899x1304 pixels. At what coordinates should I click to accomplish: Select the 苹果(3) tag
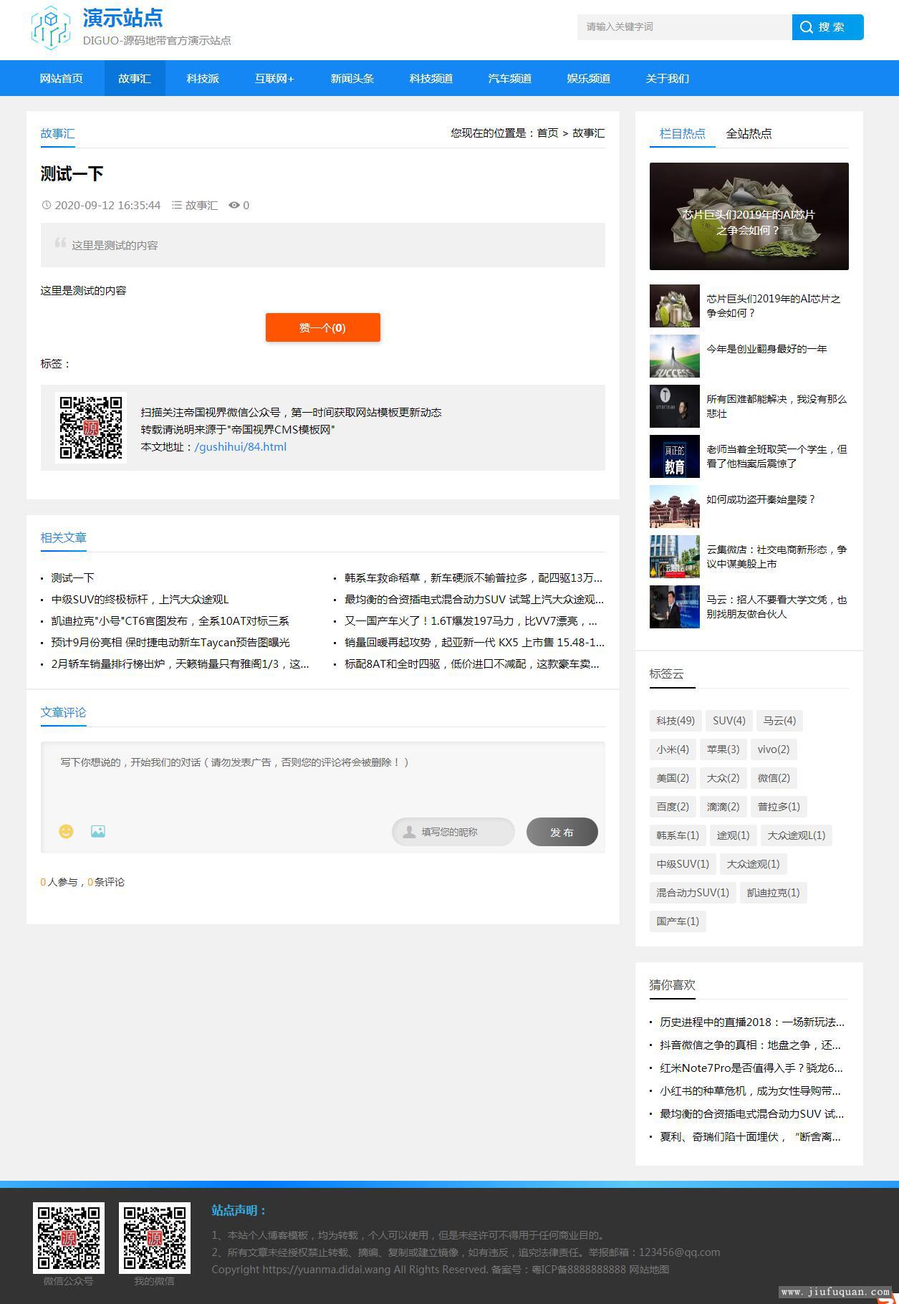tap(723, 749)
